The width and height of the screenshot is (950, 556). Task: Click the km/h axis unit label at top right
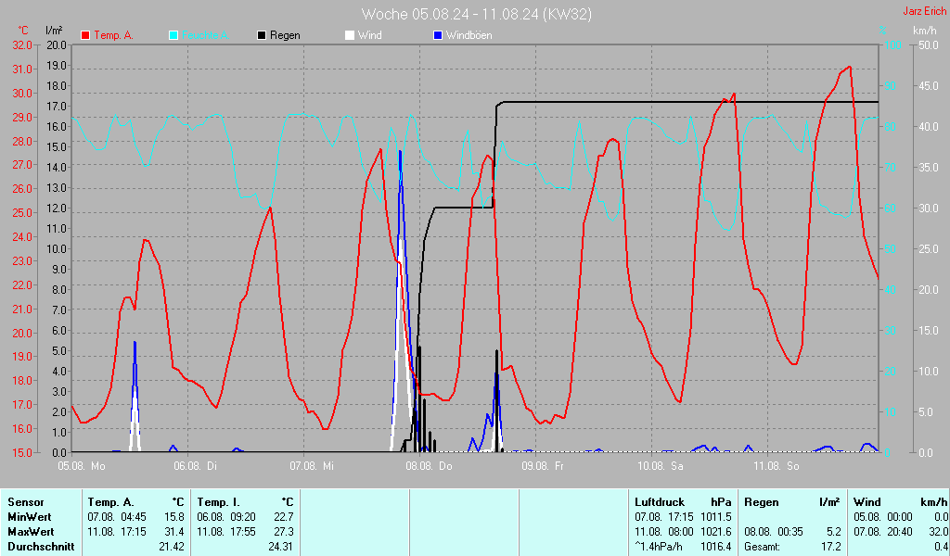925,31
